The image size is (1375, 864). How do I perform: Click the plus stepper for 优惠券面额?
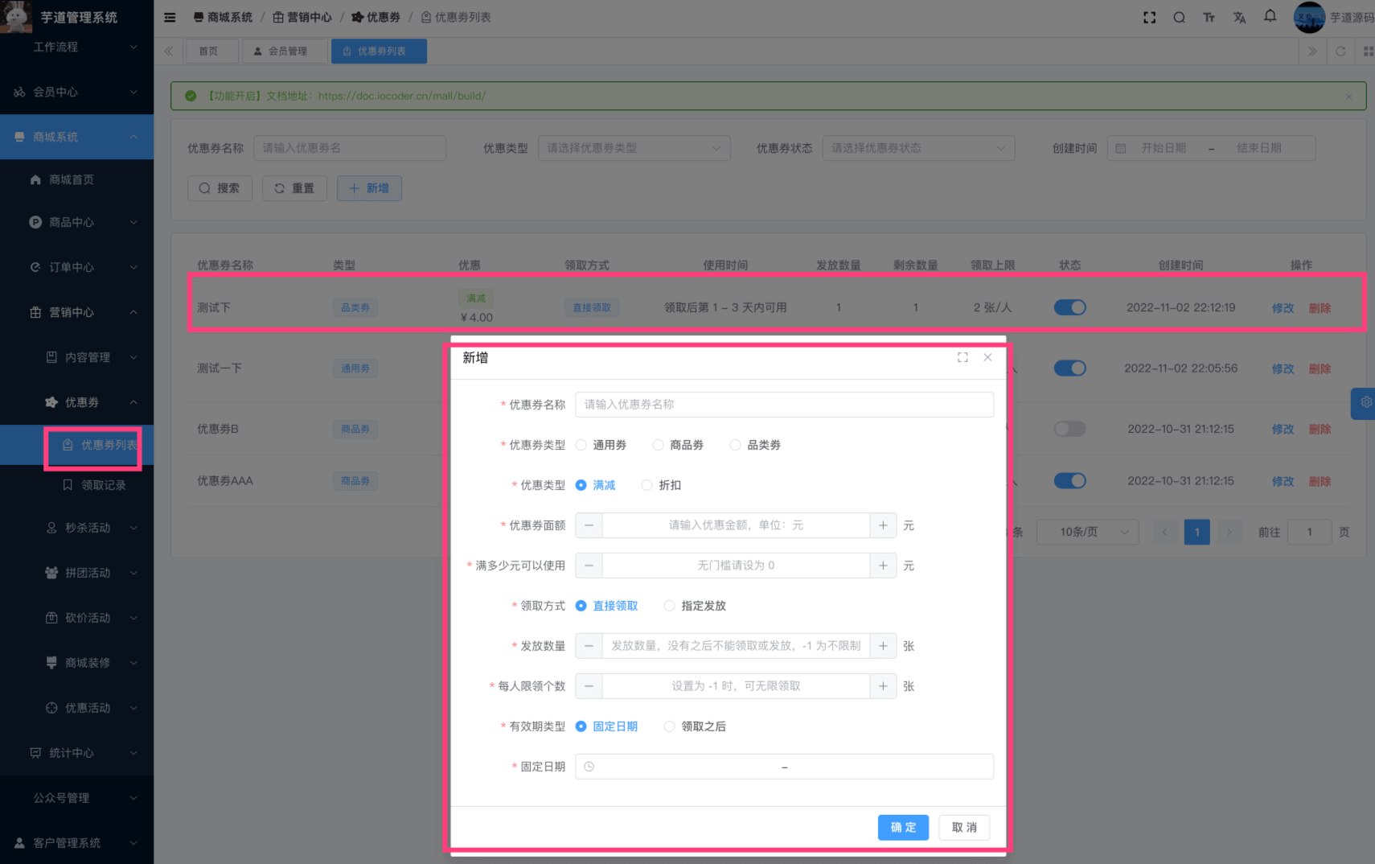(x=883, y=525)
